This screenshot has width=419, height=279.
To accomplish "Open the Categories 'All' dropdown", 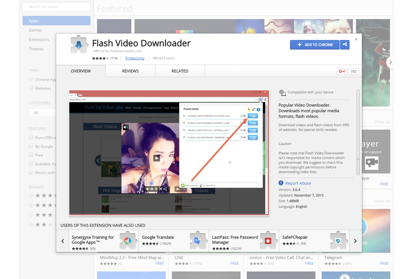I will [x=42, y=112].
